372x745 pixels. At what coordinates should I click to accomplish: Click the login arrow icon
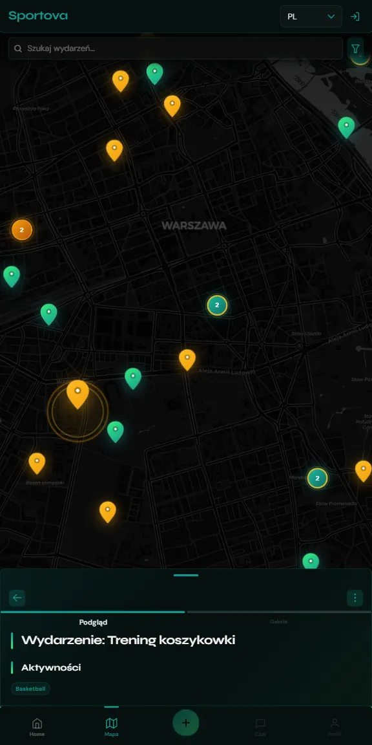pyautogui.click(x=355, y=17)
